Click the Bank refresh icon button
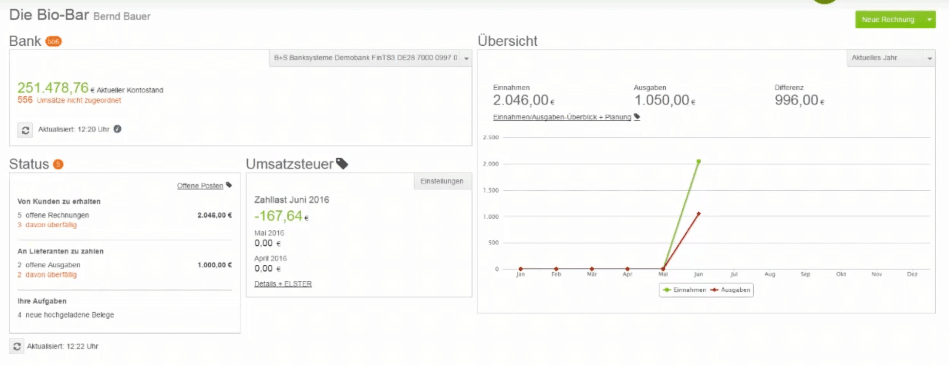The width and height of the screenshot is (949, 365). 25,130
